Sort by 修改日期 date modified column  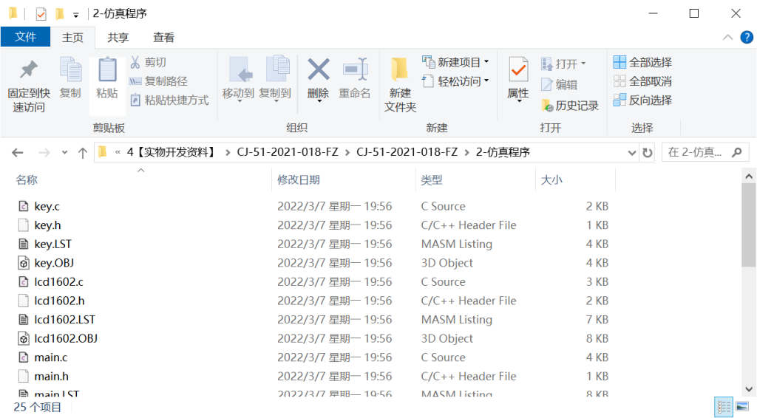[299, 180]
